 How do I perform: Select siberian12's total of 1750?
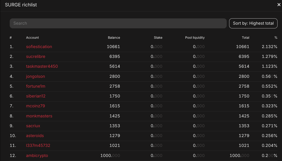(x=244, y=96)
